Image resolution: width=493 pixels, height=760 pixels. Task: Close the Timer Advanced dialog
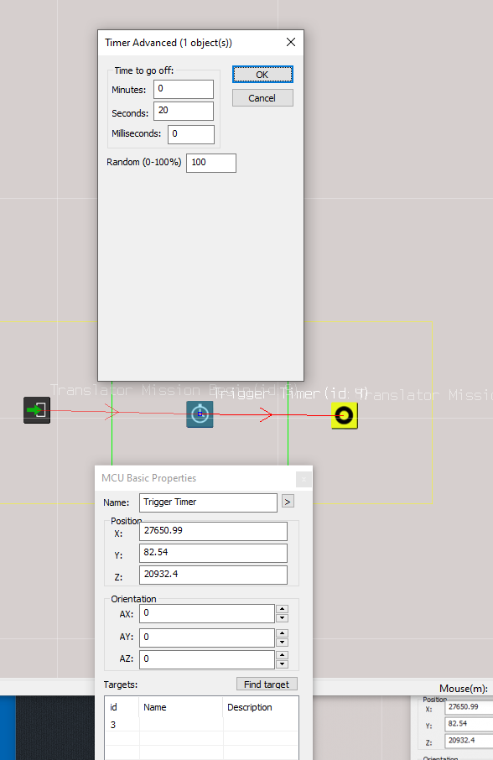291,42
